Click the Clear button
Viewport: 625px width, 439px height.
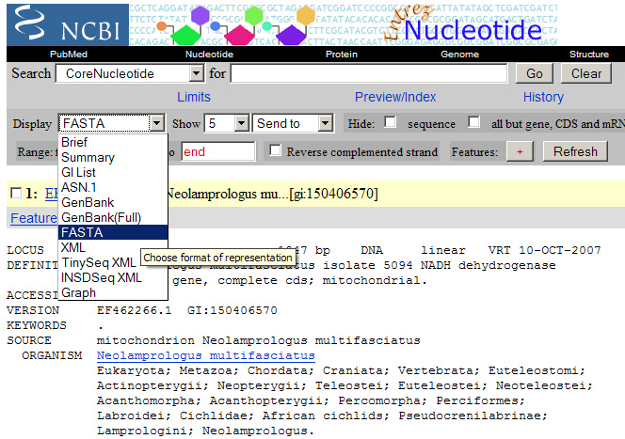[585, 73]
